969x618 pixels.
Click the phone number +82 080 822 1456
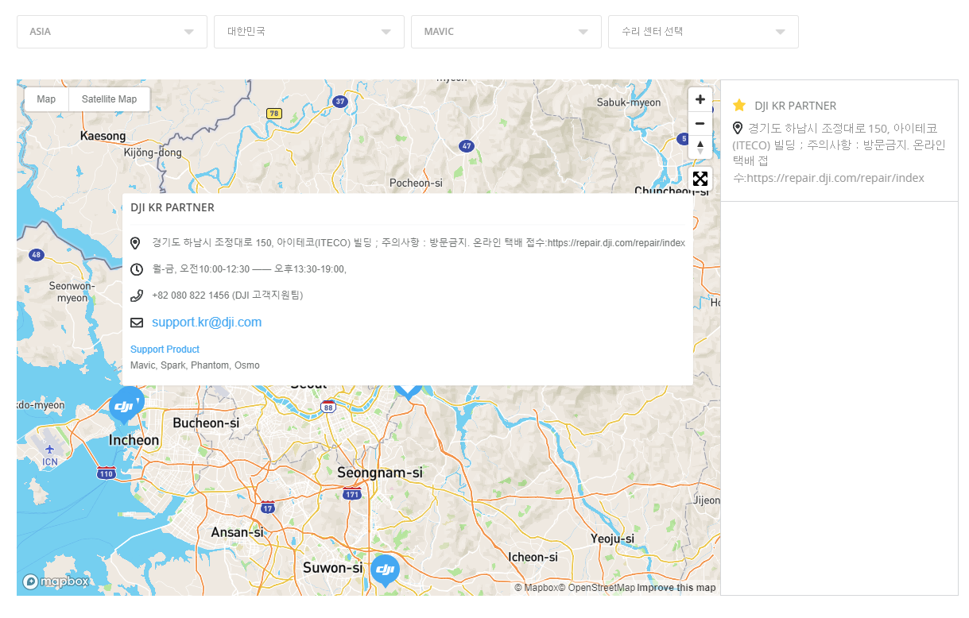191,295
